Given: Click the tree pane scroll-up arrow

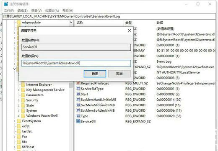Looking at the screenshot, I should coord(71,22).
